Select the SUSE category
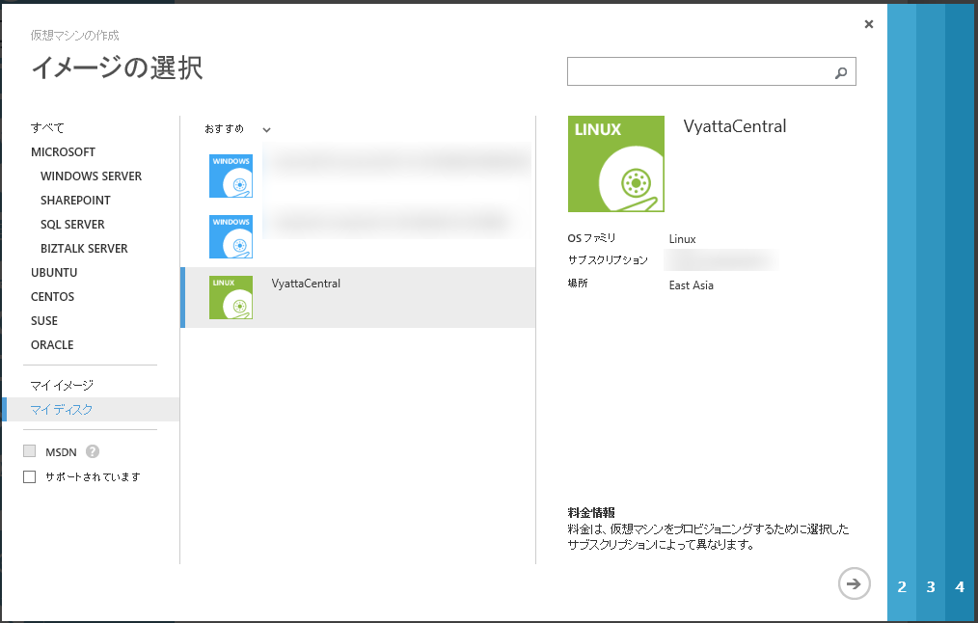 click(x=44, y=321)
